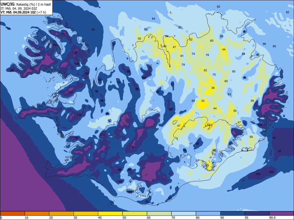Choose the pale blue 70–80 legend swatch
The width and height of the screenshot is (294, 220).
pos(183,214)
